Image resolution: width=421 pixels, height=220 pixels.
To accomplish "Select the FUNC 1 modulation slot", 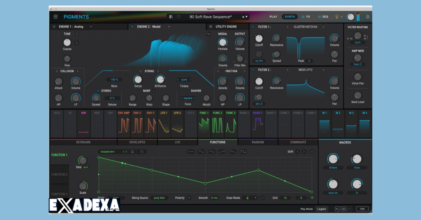I will pyautogui.click(x=204, y=124).
